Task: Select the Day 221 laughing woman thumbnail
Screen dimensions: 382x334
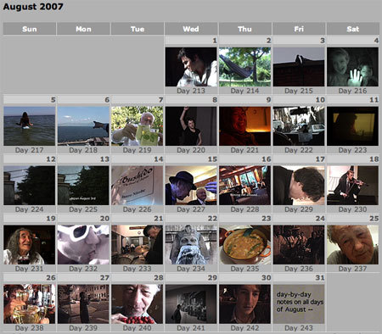Action: pyautogui.click(x=244, y=126)
